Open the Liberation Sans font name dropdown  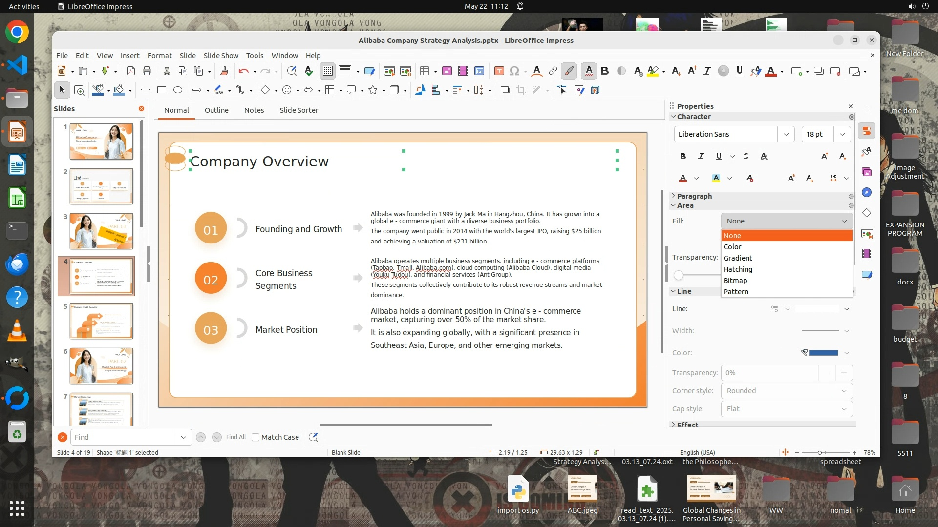[786, 134]
